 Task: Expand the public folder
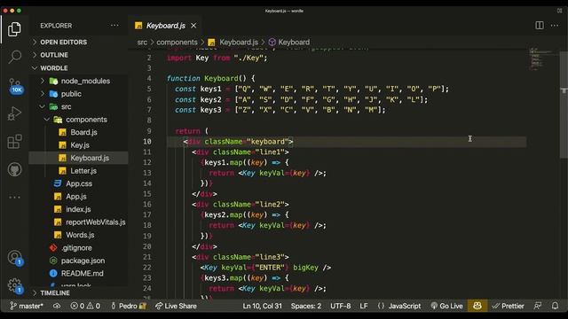pyautogui.click(x=78, y=94)
